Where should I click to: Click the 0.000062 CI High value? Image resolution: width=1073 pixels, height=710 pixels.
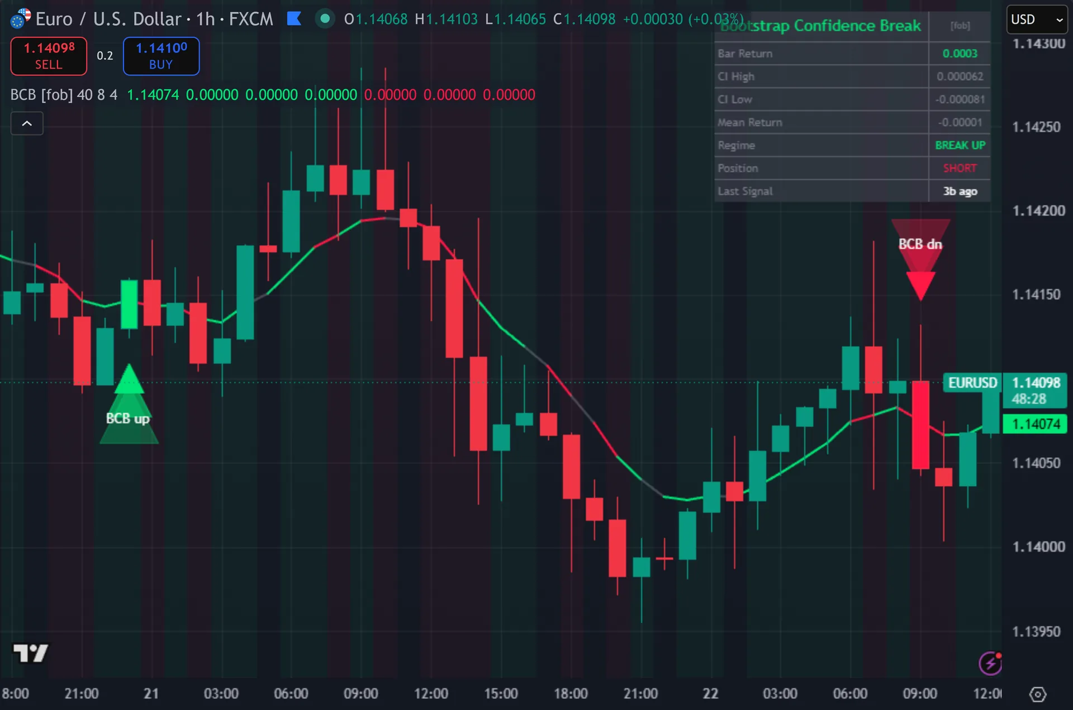click(x=960, y=76)
